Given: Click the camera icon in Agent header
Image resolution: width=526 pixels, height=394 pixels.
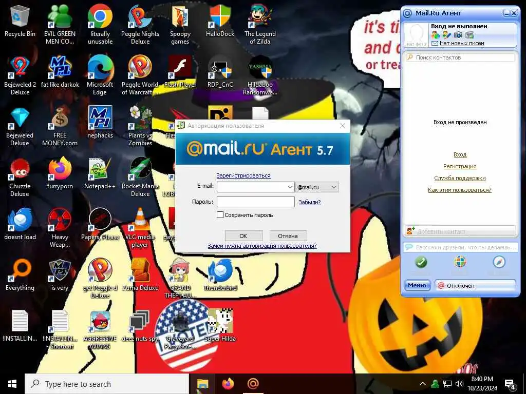Looking at the screenshot, I should (x=458, y=34).
